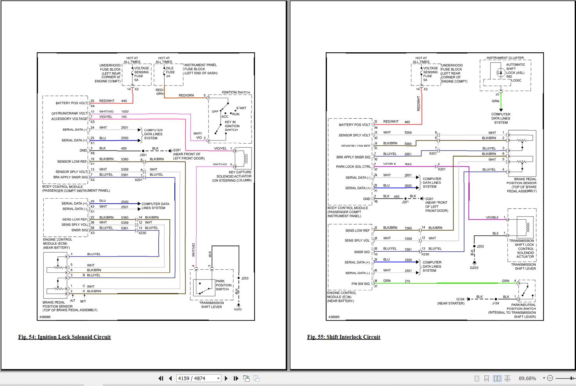This screenshot has width=576, height=386.
Task: Click the 89.68% zoom percentage field
Action: tap(528, 378)
